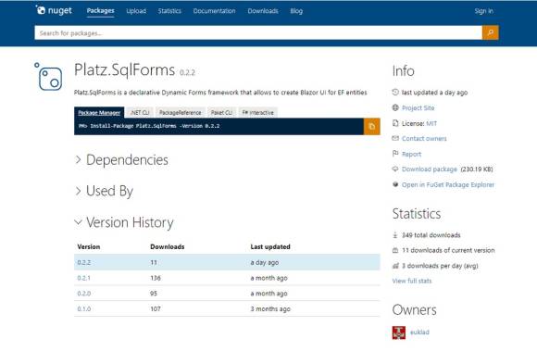Click the download icon beside Download package
The image size is (537, 351).
[x=395, y=169]
